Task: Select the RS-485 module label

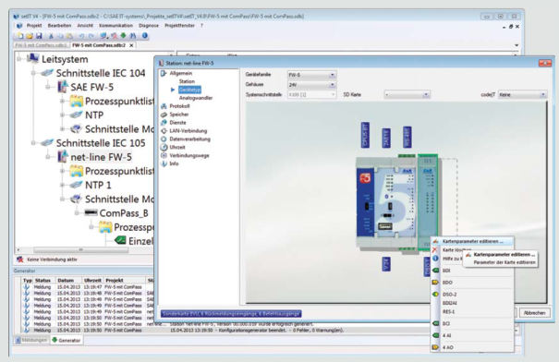Action: 407,137
